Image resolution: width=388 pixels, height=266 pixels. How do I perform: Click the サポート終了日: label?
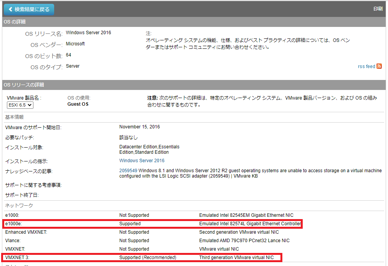tap(22, 195)
